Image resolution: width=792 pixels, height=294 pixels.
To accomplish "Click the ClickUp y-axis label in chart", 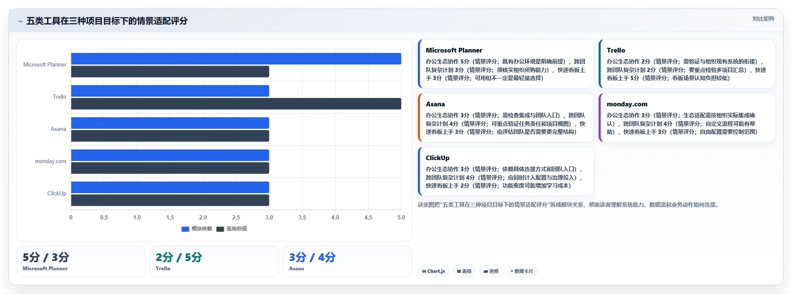I will pyautogui.click(x=56, y=194).
